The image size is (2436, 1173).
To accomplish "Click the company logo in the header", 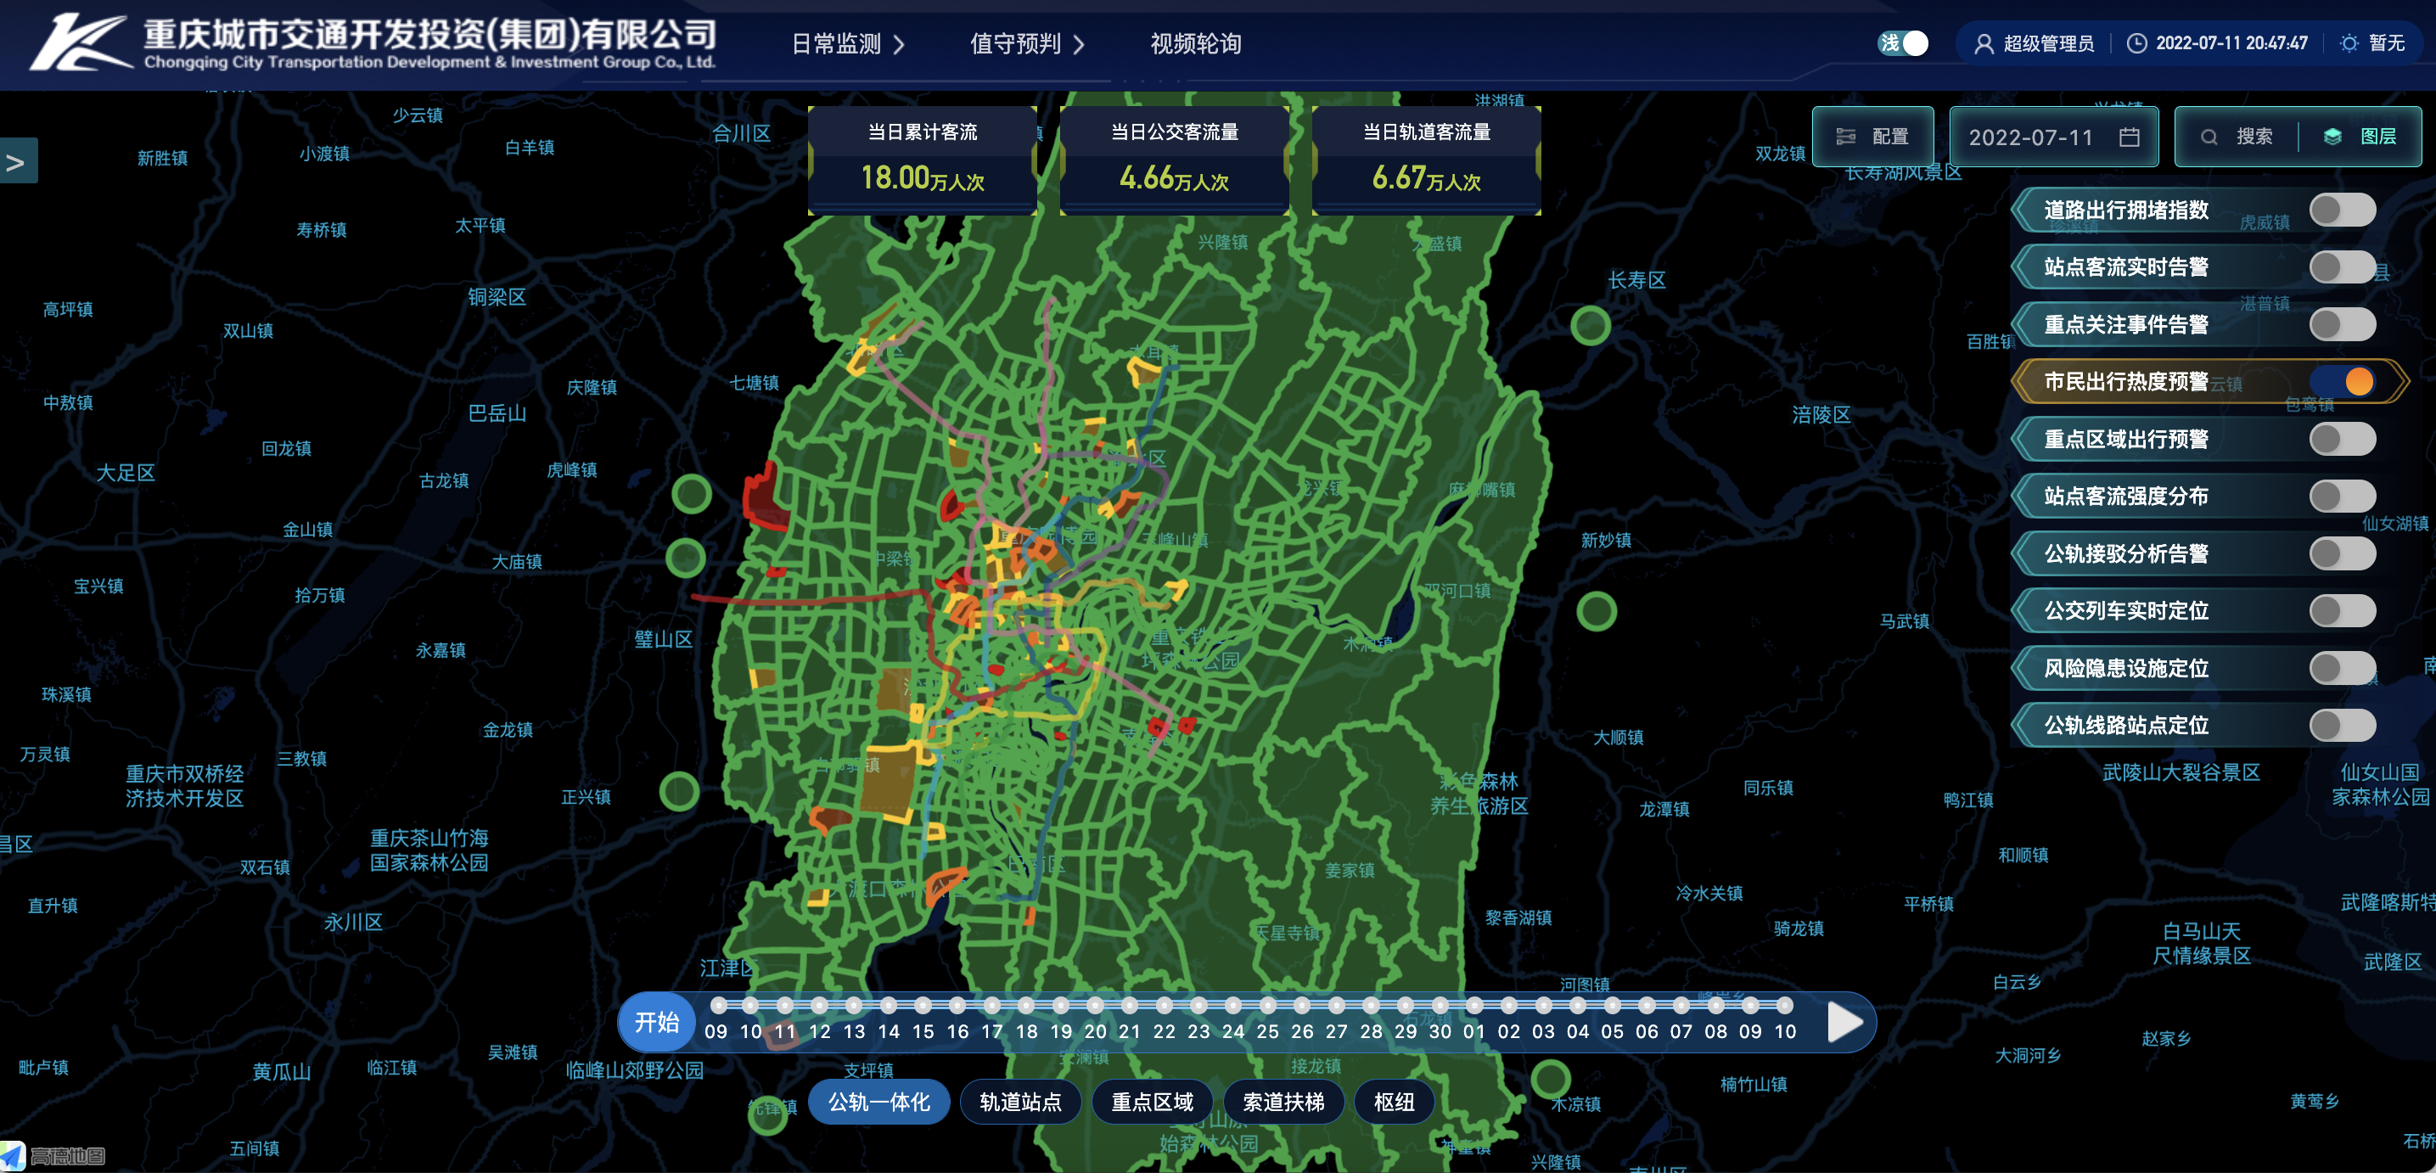I will 81,42.
